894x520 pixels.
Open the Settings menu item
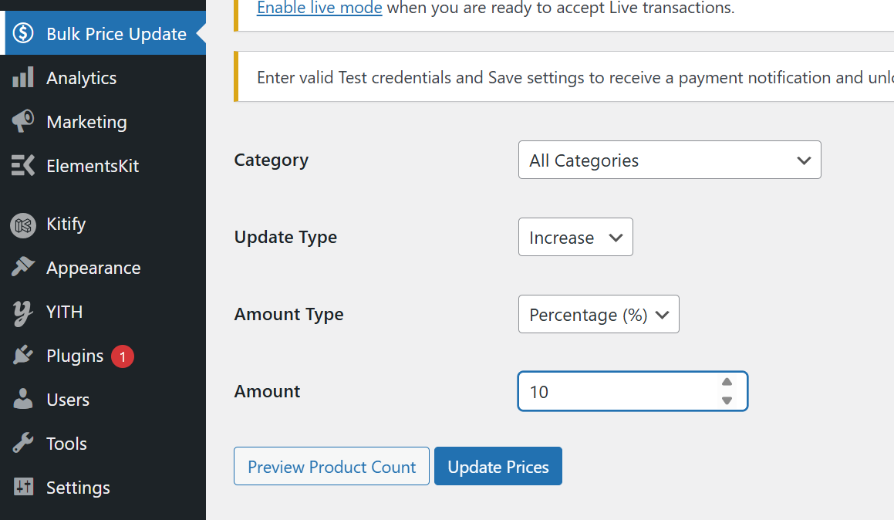coord(78,488)
